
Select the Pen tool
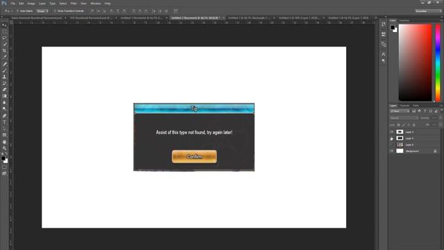pos(4,116)
